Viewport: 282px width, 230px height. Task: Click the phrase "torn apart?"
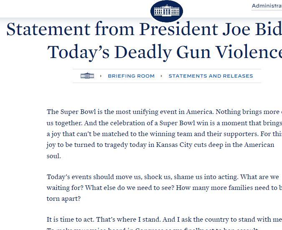64,199
